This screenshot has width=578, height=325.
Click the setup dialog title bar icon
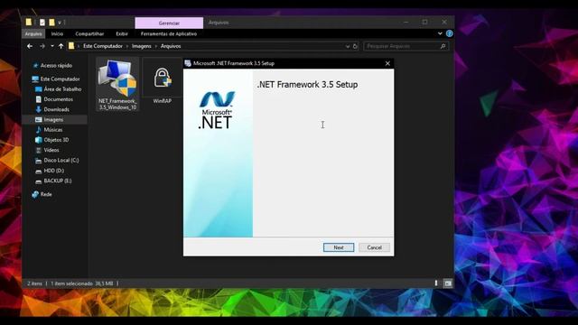pos(188,63)
